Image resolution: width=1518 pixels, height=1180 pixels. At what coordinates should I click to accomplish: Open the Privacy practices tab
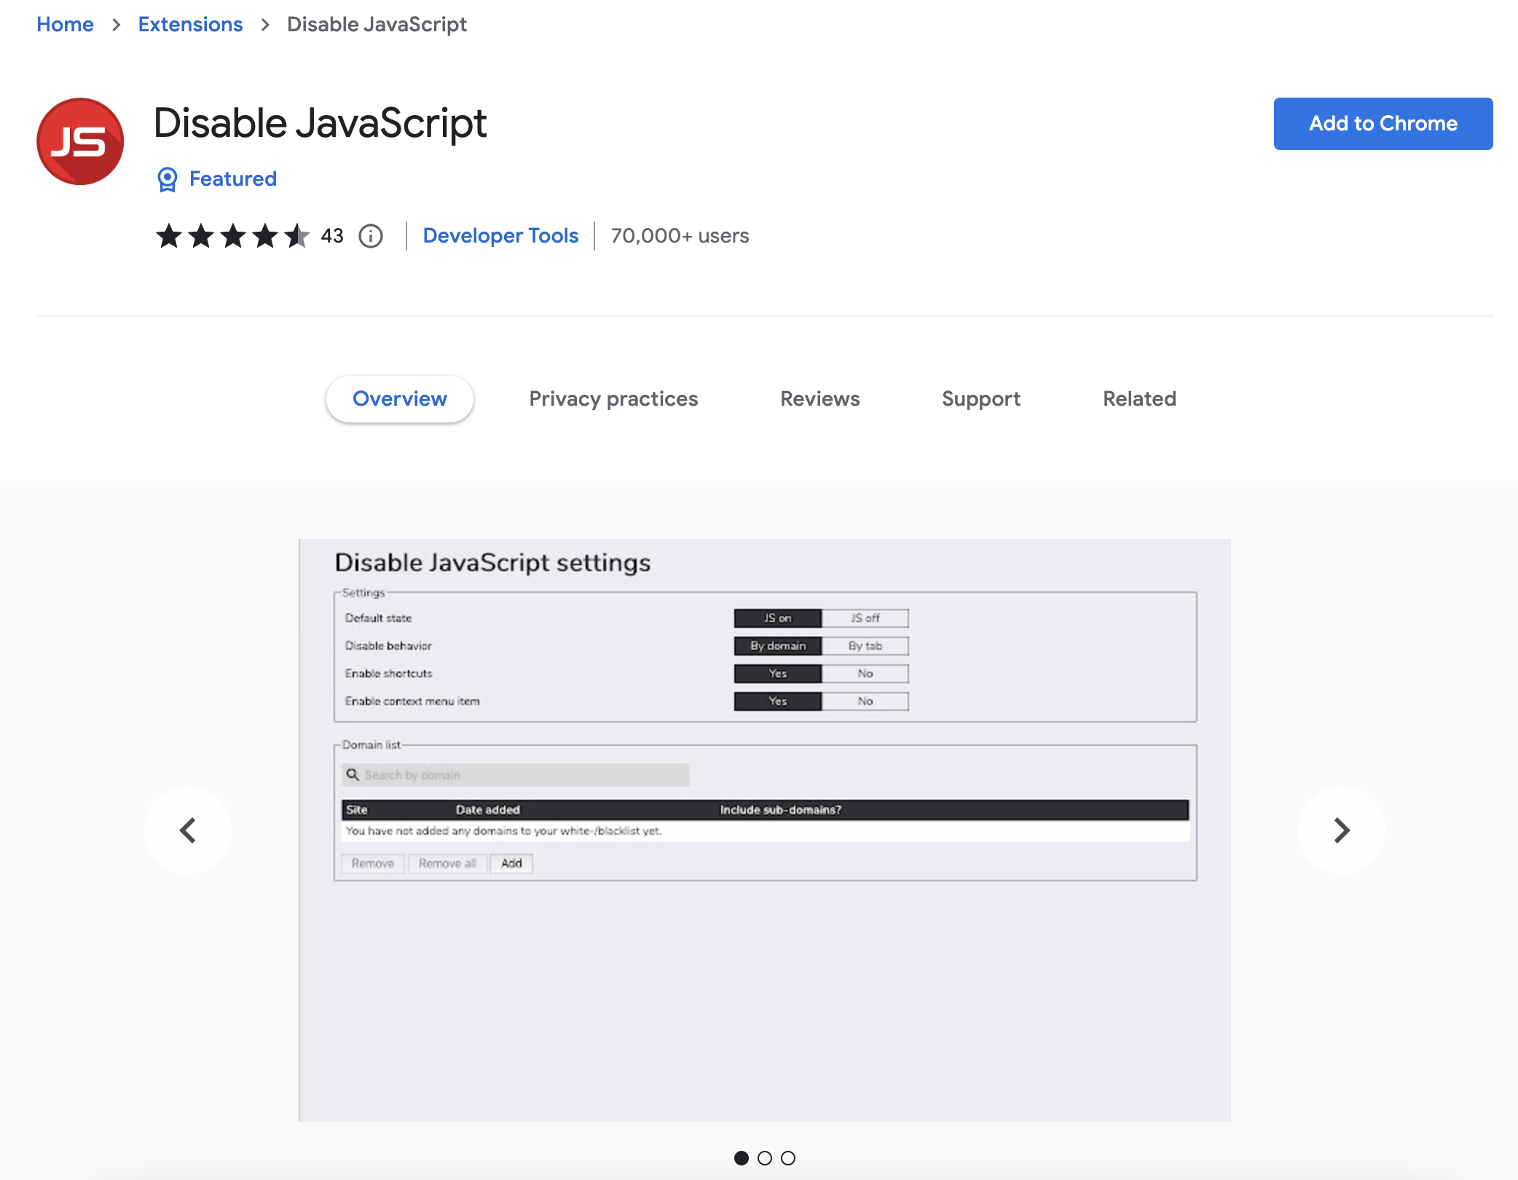(613, 399)
